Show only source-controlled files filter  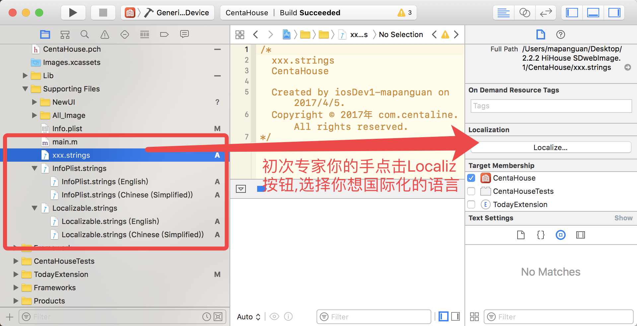pyautogui.click(x=218, y=317)
